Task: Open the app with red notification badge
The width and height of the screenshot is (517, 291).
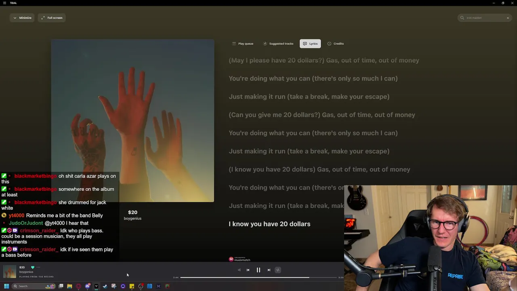Action: pyautogui.click(x=141, y=286)
